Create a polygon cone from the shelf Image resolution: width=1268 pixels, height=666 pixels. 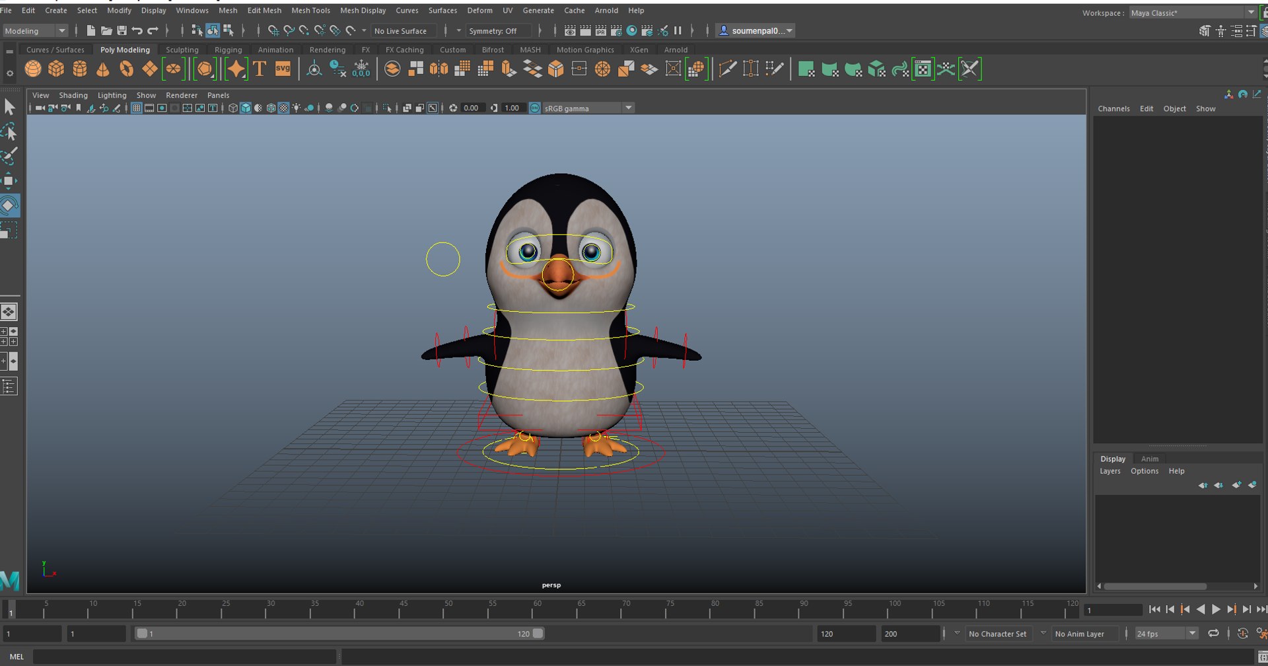click(103, 69)
